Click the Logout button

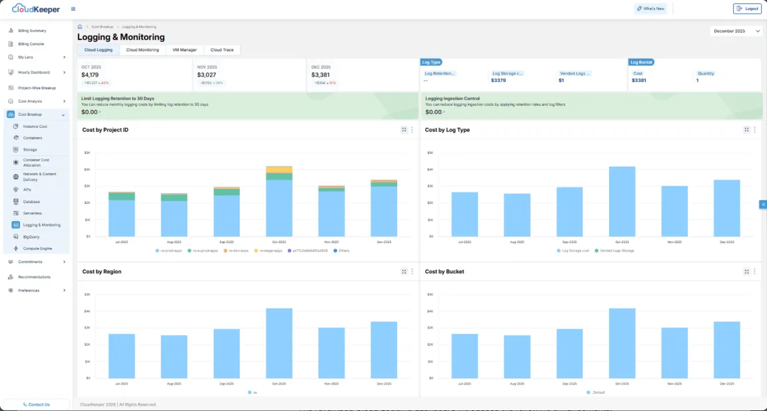pyautogui.click(x=747, y=8)
